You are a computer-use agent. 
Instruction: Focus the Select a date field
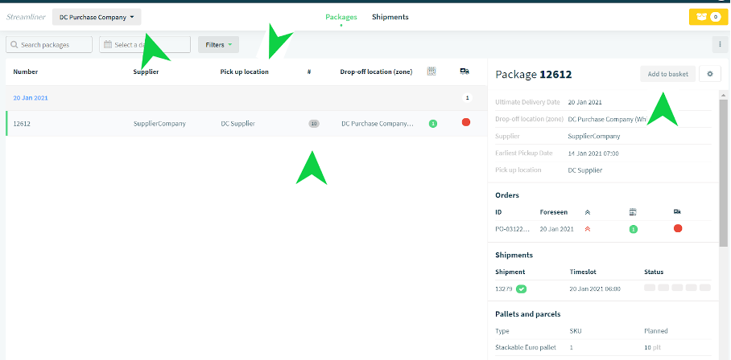click(145, 45)
